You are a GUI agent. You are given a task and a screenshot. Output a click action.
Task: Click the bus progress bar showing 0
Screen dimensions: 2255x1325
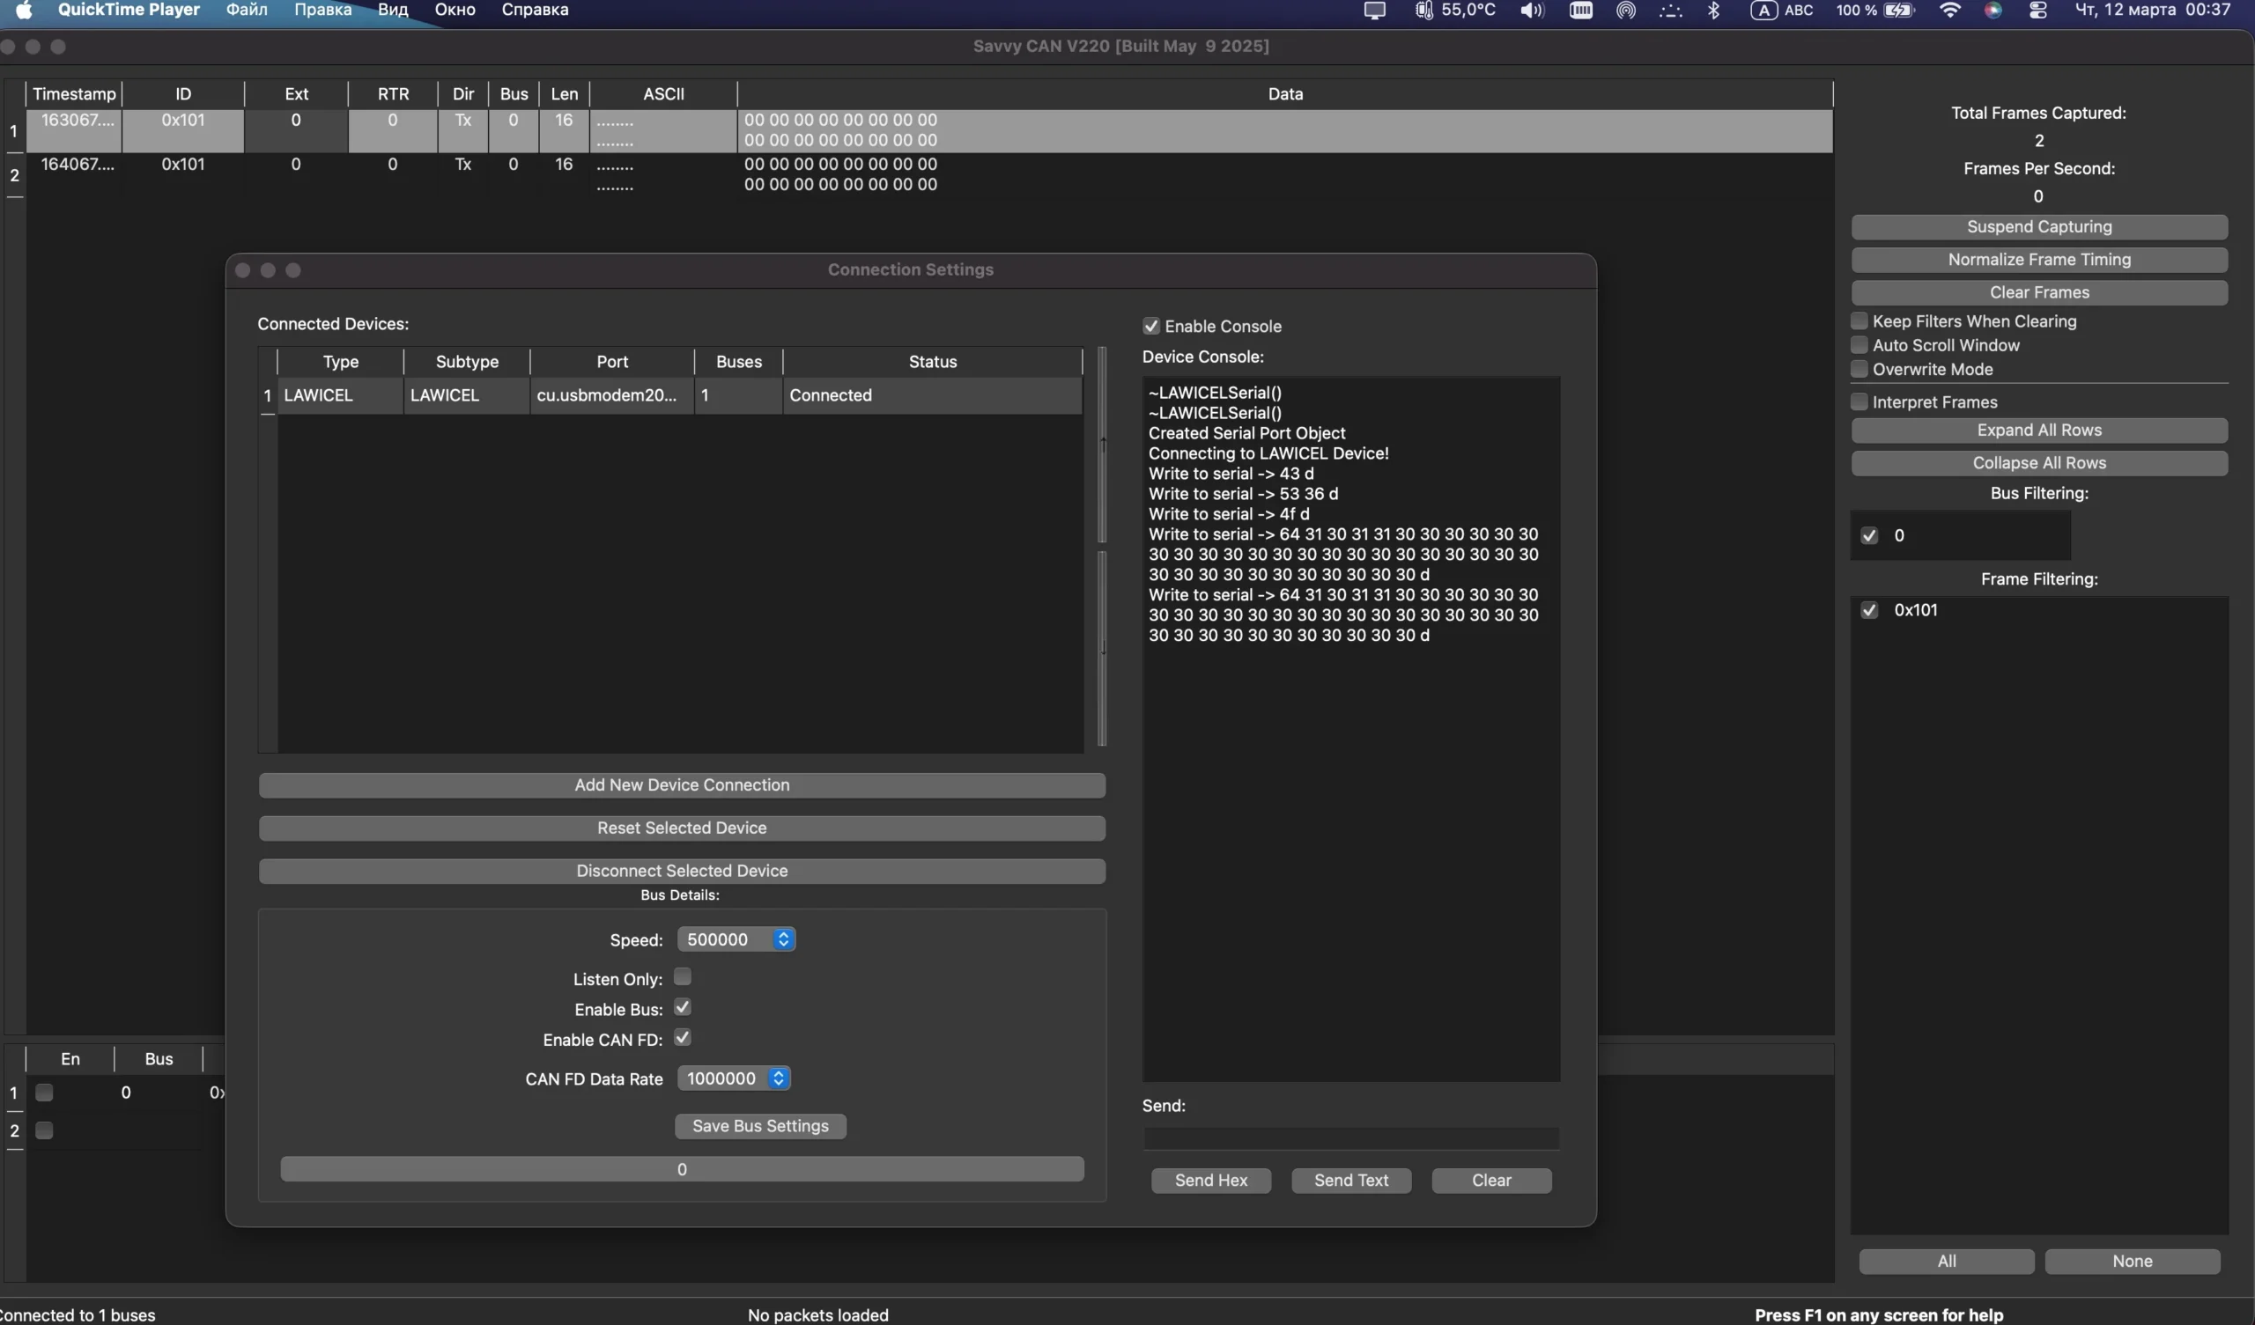(x=682, y=1168)
